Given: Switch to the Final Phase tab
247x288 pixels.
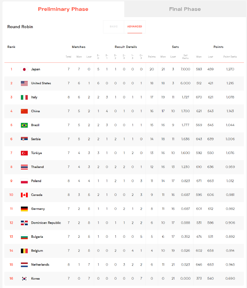Looking at the screenshot, I should tap(185, 9).
